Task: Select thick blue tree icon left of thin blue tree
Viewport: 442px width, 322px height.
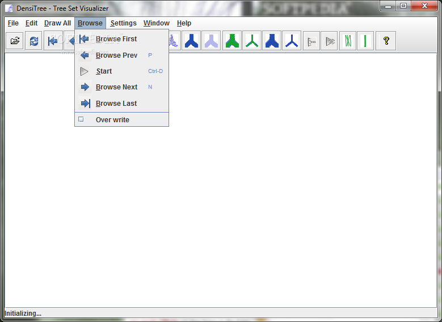Action: (x=272, y=41)
